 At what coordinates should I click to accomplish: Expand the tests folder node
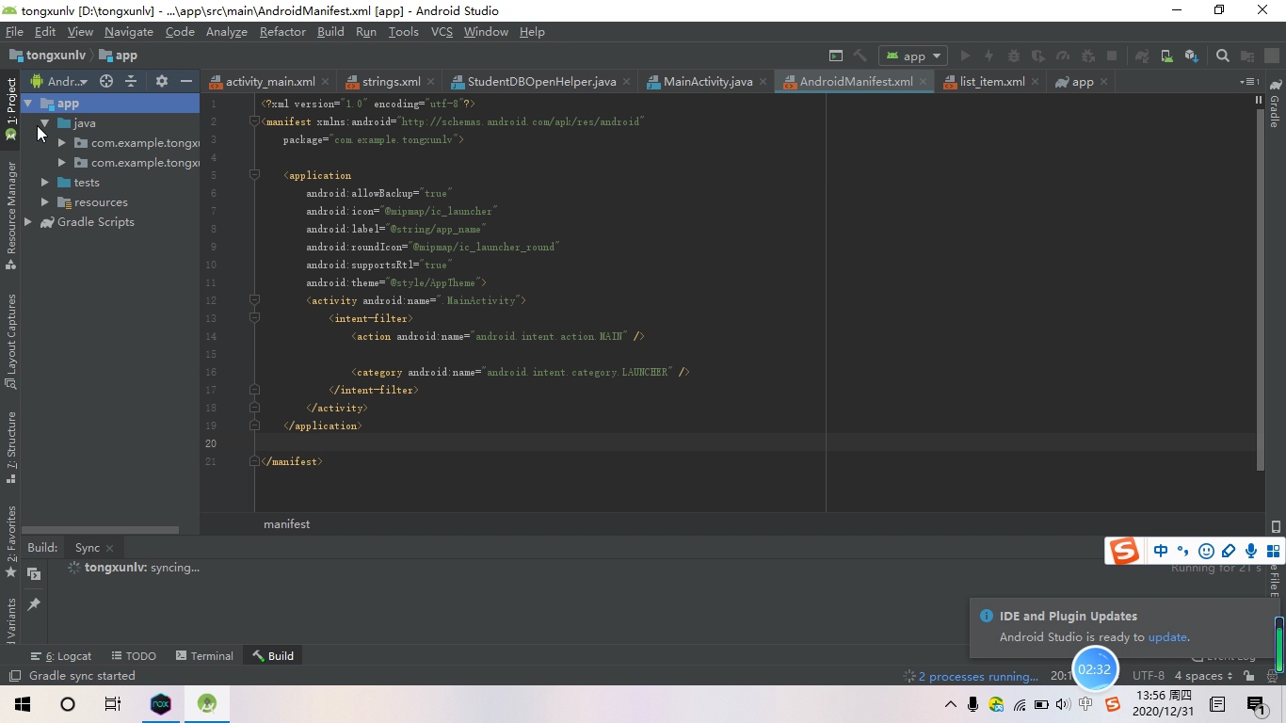pos(44,182)
